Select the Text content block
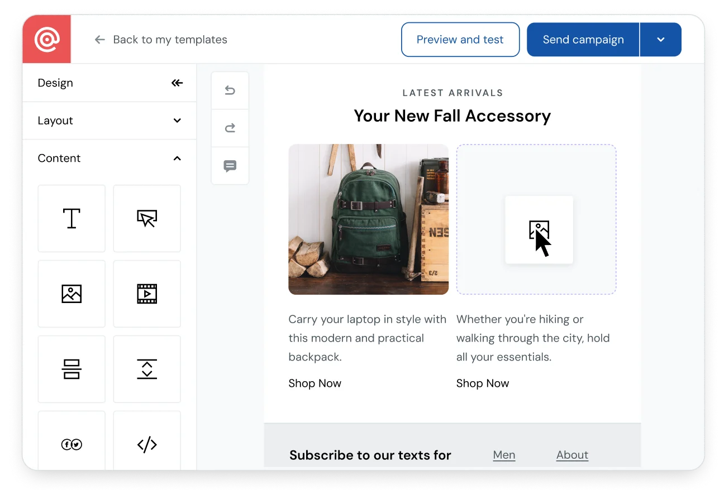 (72, 218)
